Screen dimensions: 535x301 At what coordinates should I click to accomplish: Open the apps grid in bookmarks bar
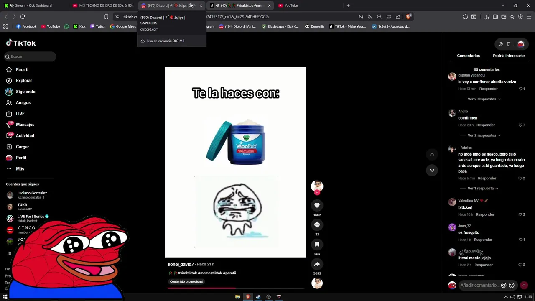click(x=5, y=26)
